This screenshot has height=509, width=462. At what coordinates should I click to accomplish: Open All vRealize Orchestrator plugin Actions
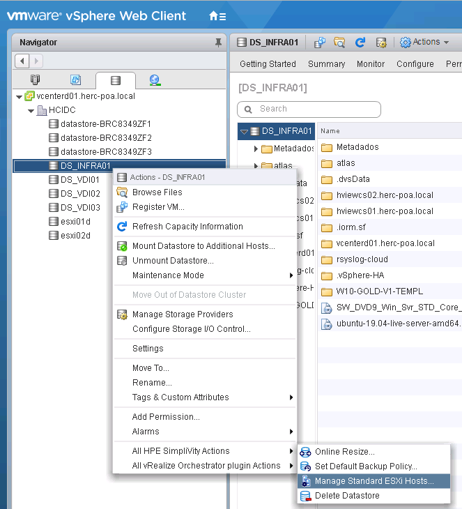(x=205, y=466)
